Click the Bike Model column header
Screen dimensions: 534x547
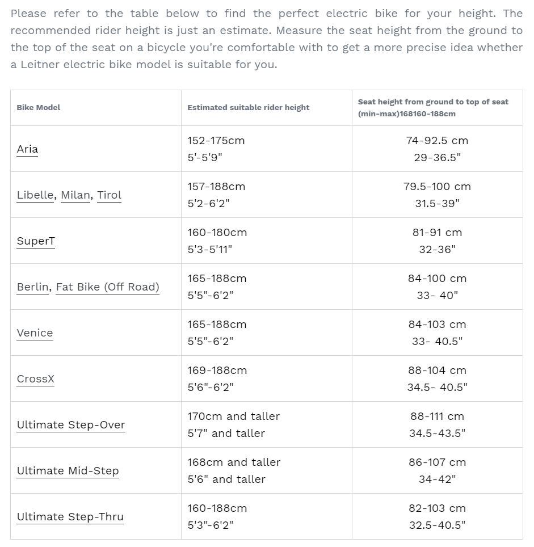[39, 107]
